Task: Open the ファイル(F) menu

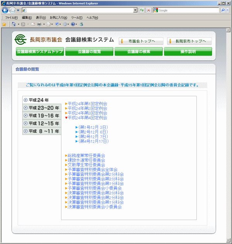Action: pos(11,18)
